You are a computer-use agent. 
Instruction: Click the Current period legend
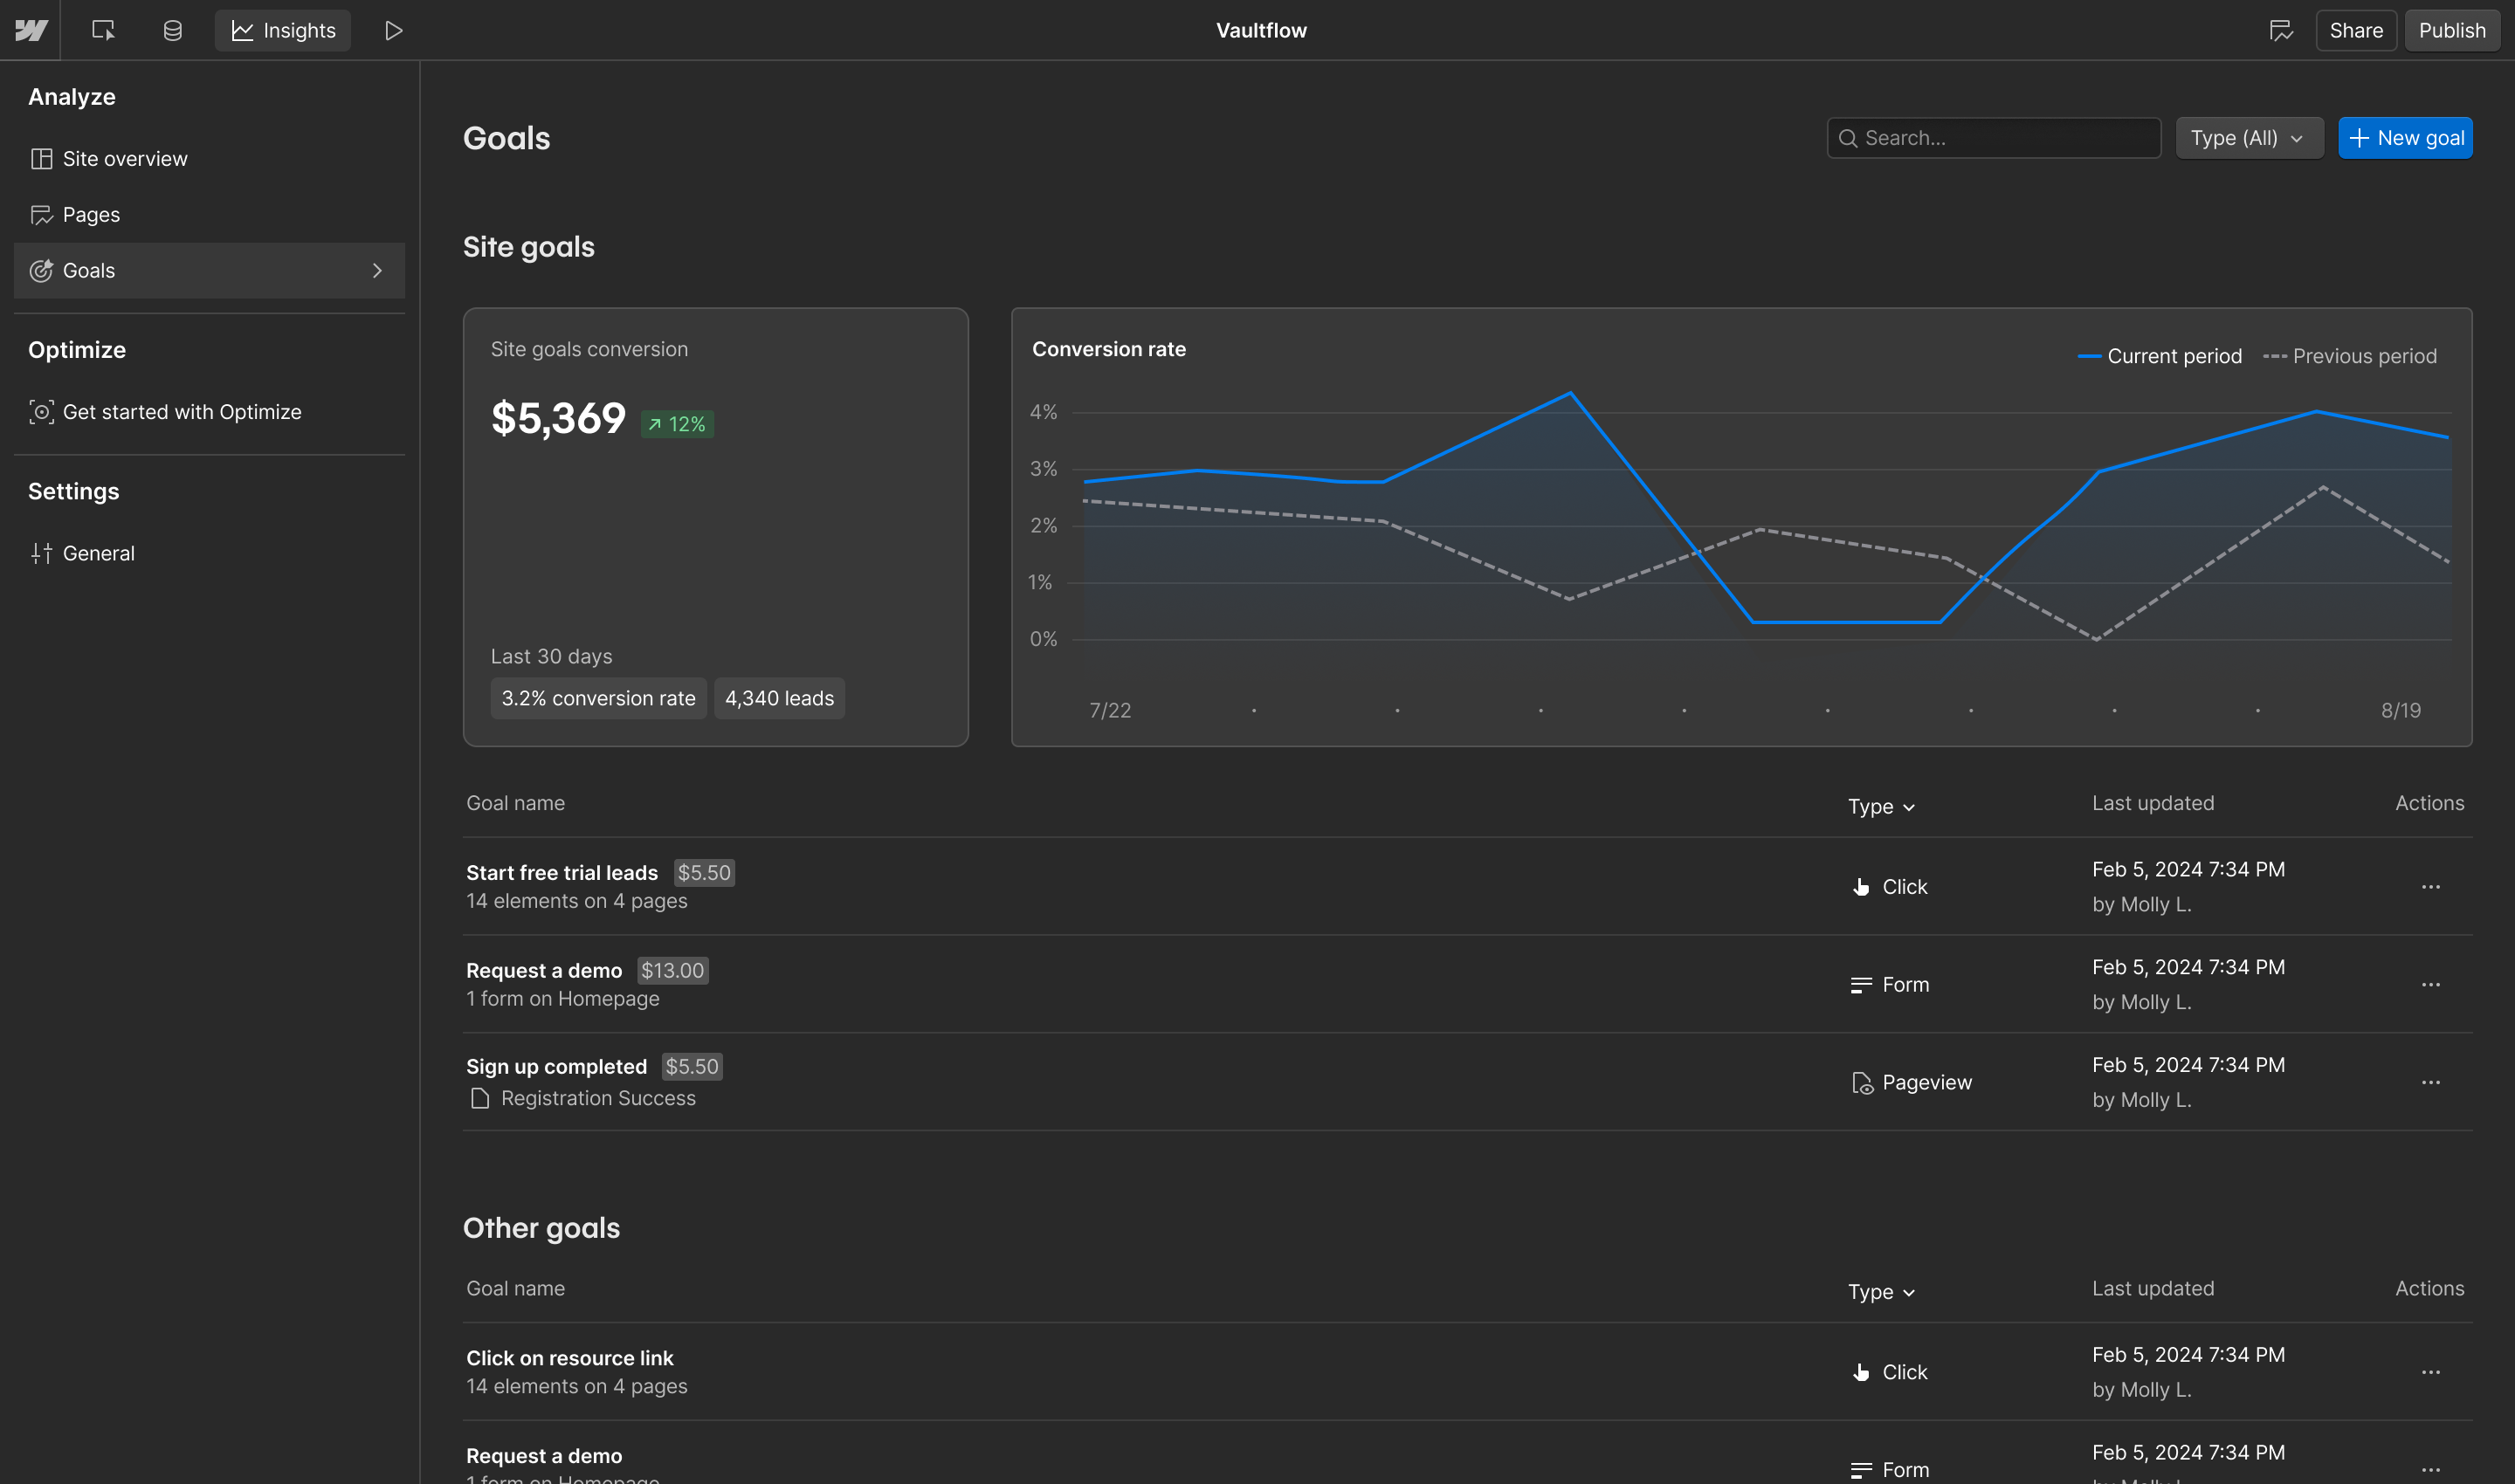tap(2159, 356)
